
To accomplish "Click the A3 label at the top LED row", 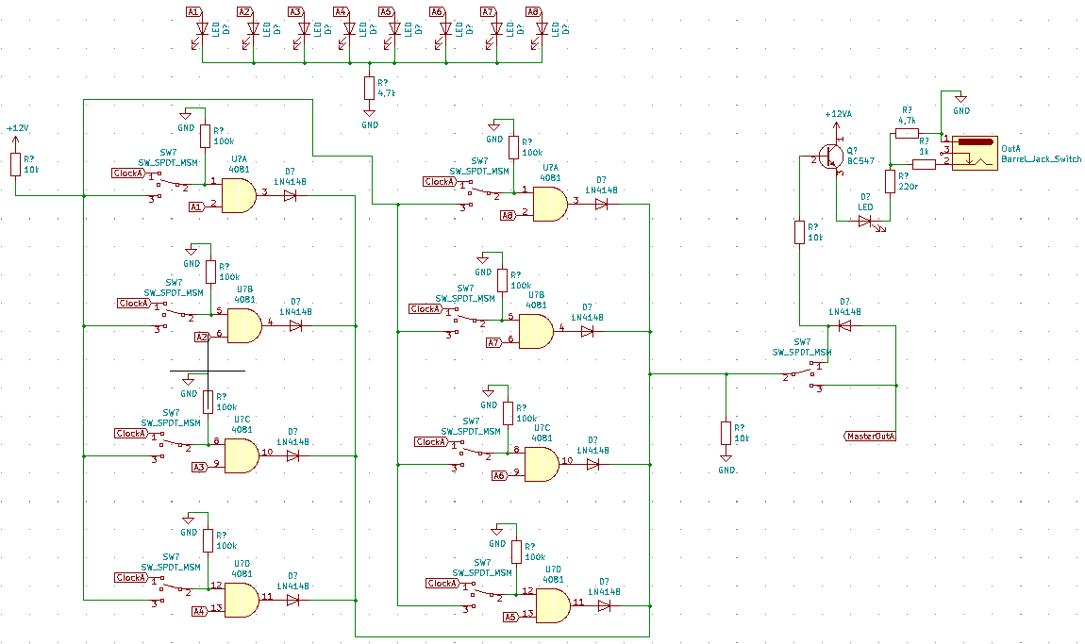I will tap(295, 11).
